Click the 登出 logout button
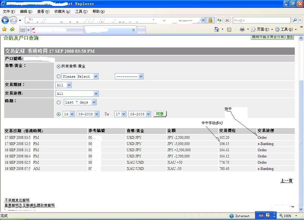Image resolution: width=304 pixels, height=220 pixels. 290,37
